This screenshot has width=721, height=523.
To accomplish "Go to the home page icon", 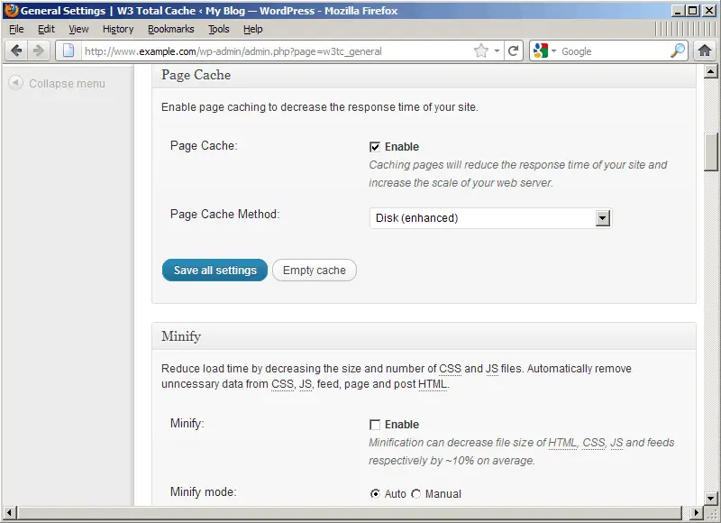I will 705,50.
